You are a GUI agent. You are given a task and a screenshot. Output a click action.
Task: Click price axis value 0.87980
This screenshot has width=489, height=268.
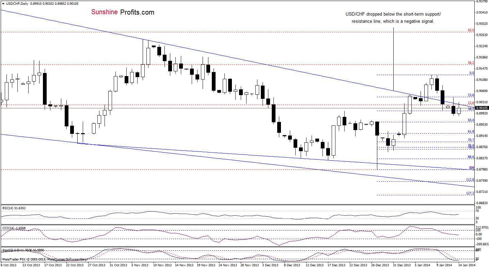482,169
